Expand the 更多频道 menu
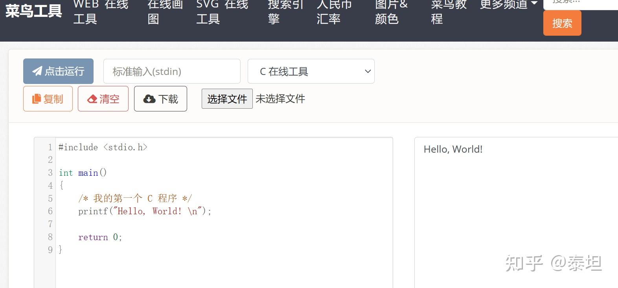 tap(509, 5)
